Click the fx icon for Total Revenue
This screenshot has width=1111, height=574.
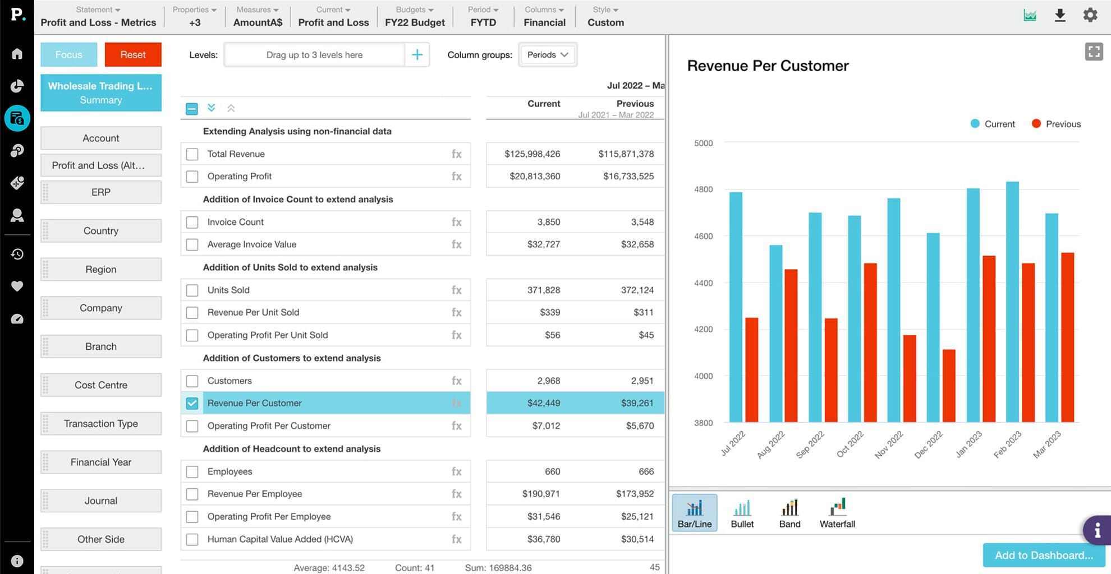pyautogui.click(x=456, y=154)
